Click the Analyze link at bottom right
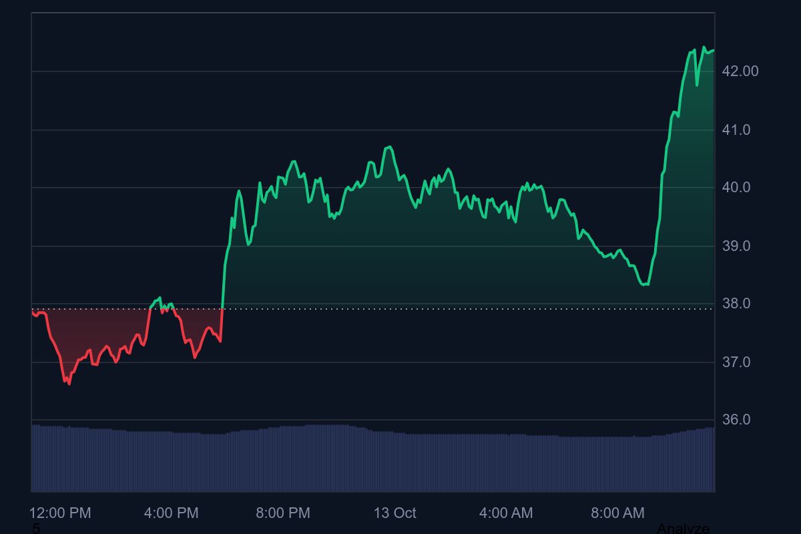The width and height of the screenshot is (801, 534). (x=683, y=528)
